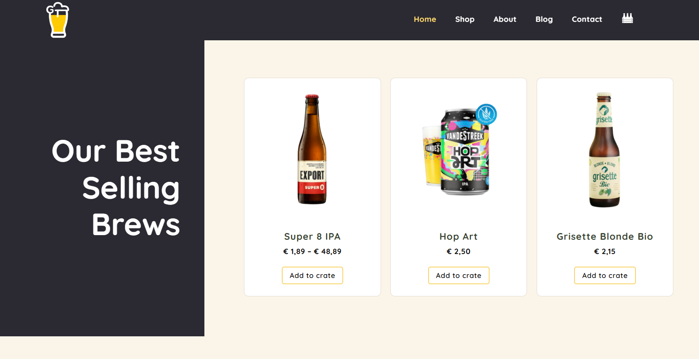Add Super 8 IPA to crate
Screen dimensions: 699x359
tap(312, 275)
